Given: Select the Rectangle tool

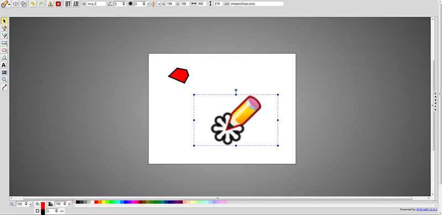Looking at the screenshot, I should (4, 43).
